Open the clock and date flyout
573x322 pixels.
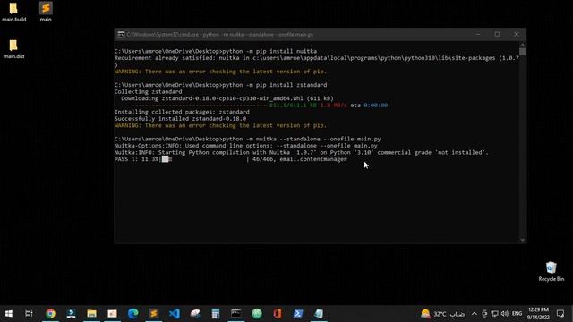pos(538,313)
